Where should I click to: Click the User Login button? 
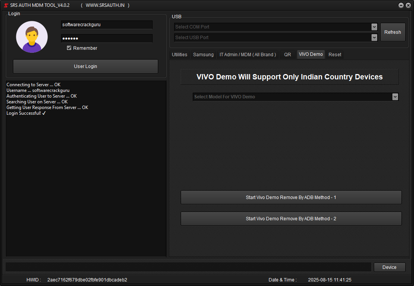[85, 66]
